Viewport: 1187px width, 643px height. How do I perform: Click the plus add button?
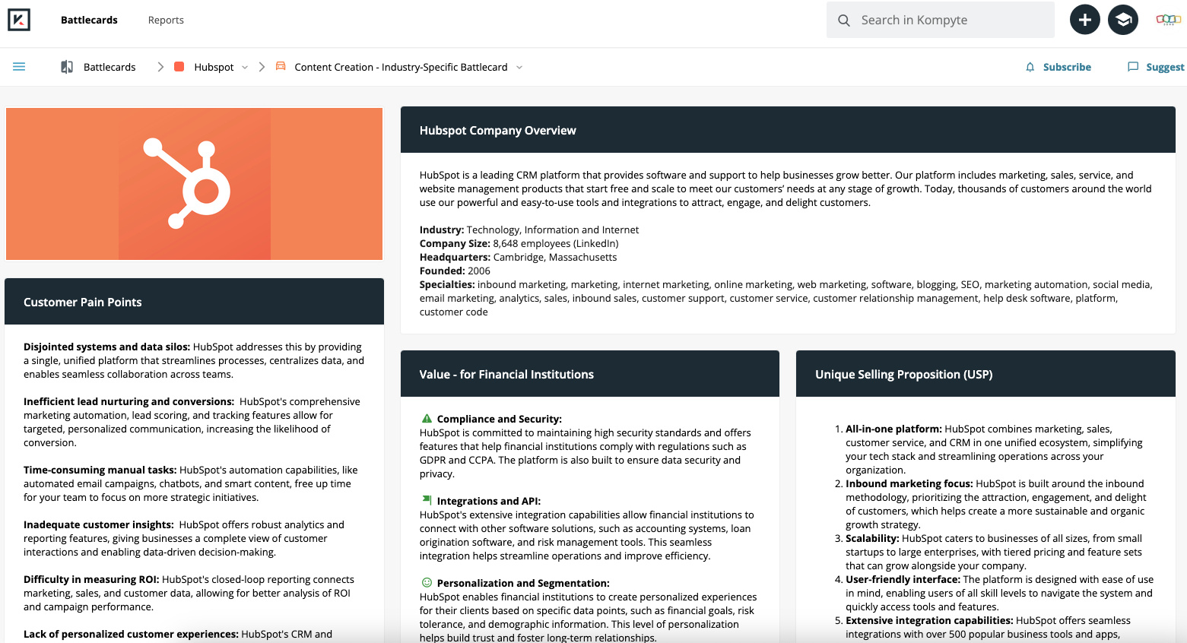1085,20
